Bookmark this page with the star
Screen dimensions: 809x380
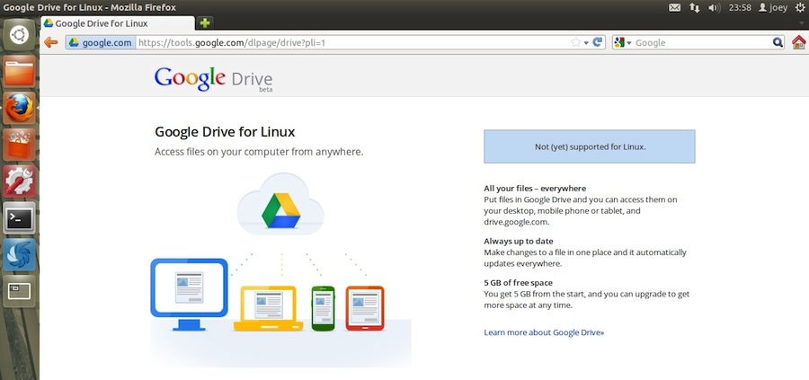pos(576,43)
